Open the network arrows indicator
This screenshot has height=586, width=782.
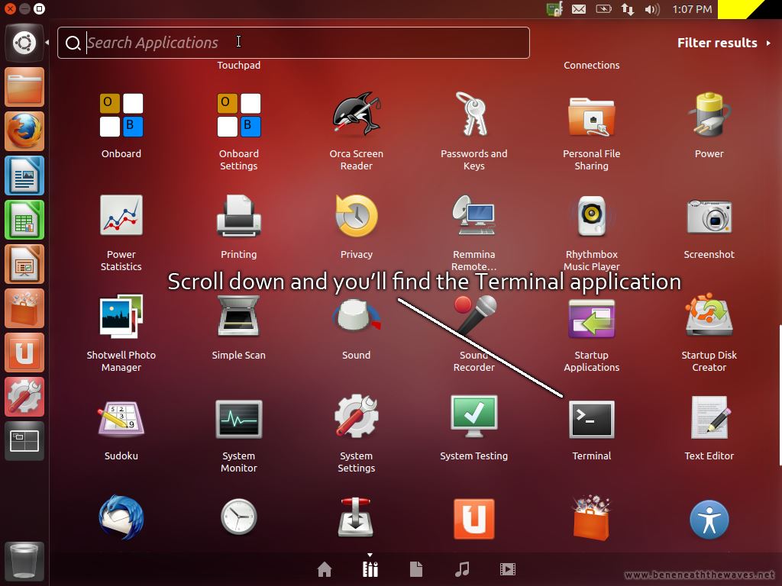click(x=628, y=9)
